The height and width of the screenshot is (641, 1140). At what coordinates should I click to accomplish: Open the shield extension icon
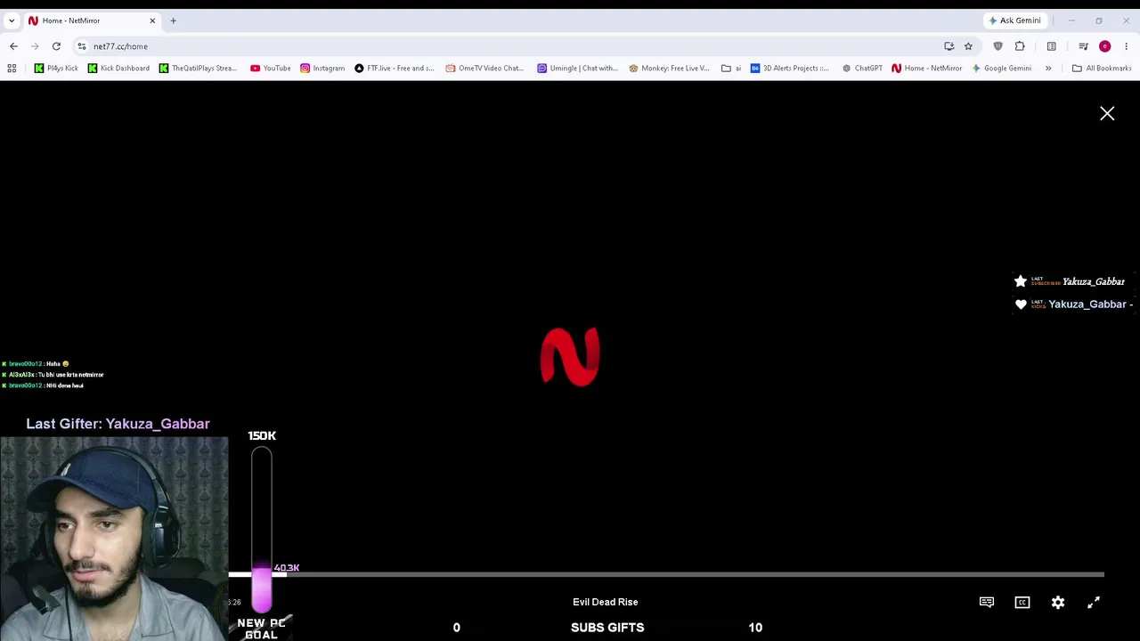[x=997, y=46]
